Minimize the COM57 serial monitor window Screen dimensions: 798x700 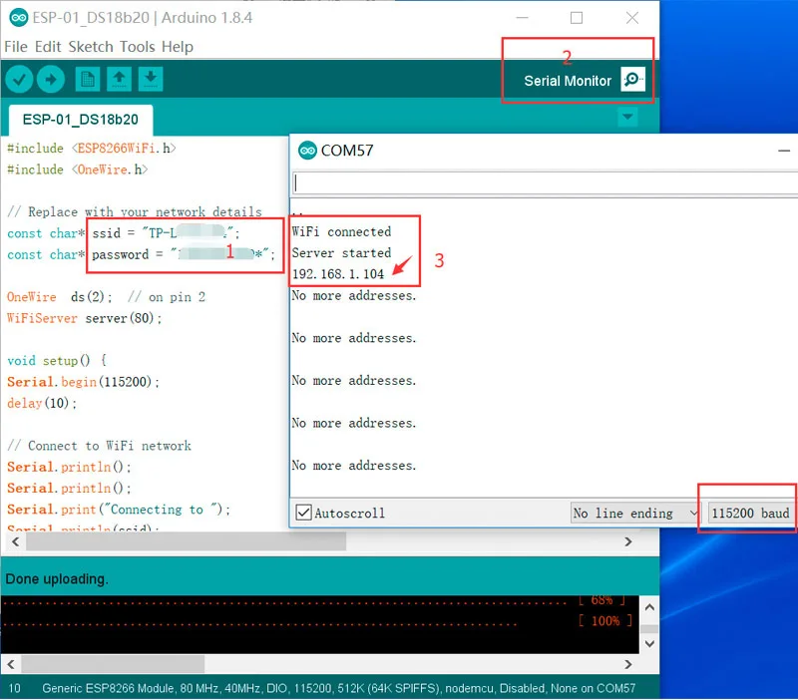click(784, 151)
